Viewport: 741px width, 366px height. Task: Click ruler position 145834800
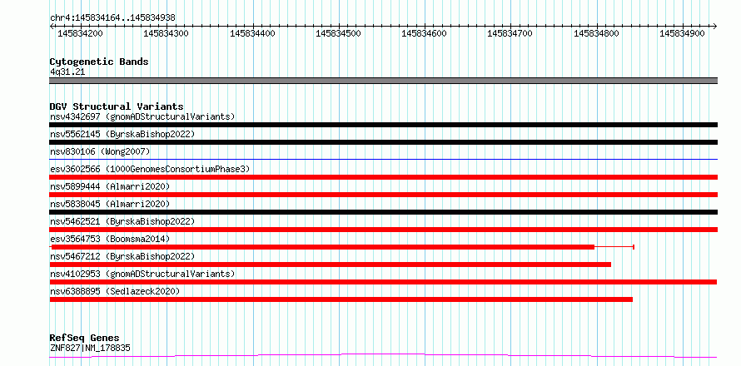pos(596,33)
